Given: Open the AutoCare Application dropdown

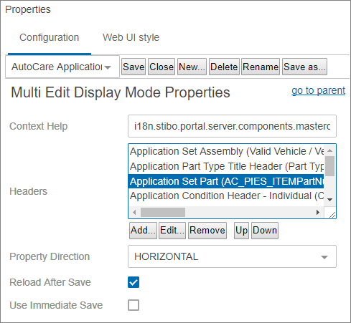Looking at the screenshot, I should coord(62,67).
